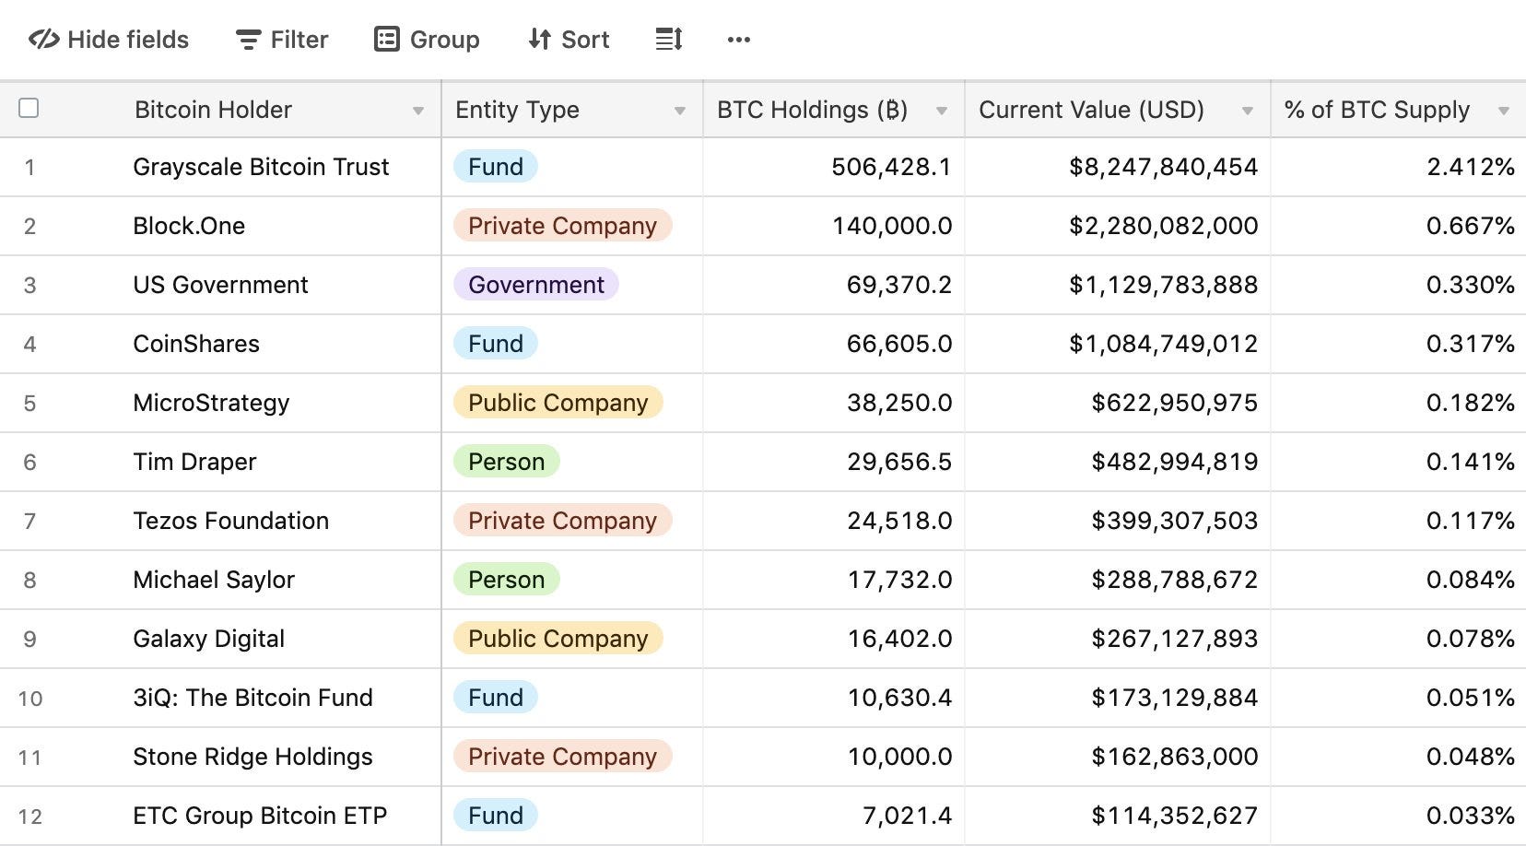Open the Current Value (USD) column dropdown arrow
The width and height of the screenshot is (1526, 846).
(x=1248, y=111)
